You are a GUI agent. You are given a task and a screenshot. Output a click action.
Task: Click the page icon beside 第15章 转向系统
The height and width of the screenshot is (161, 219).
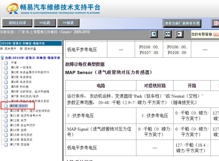(6, 135)
